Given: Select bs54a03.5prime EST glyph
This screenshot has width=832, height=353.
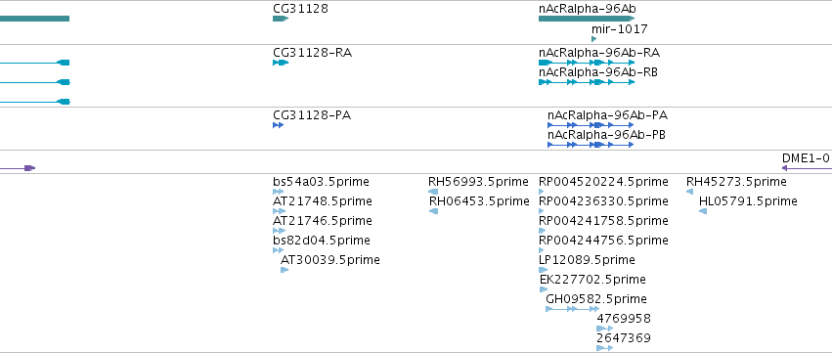Looking at the screenshot, I should (278, 192).
